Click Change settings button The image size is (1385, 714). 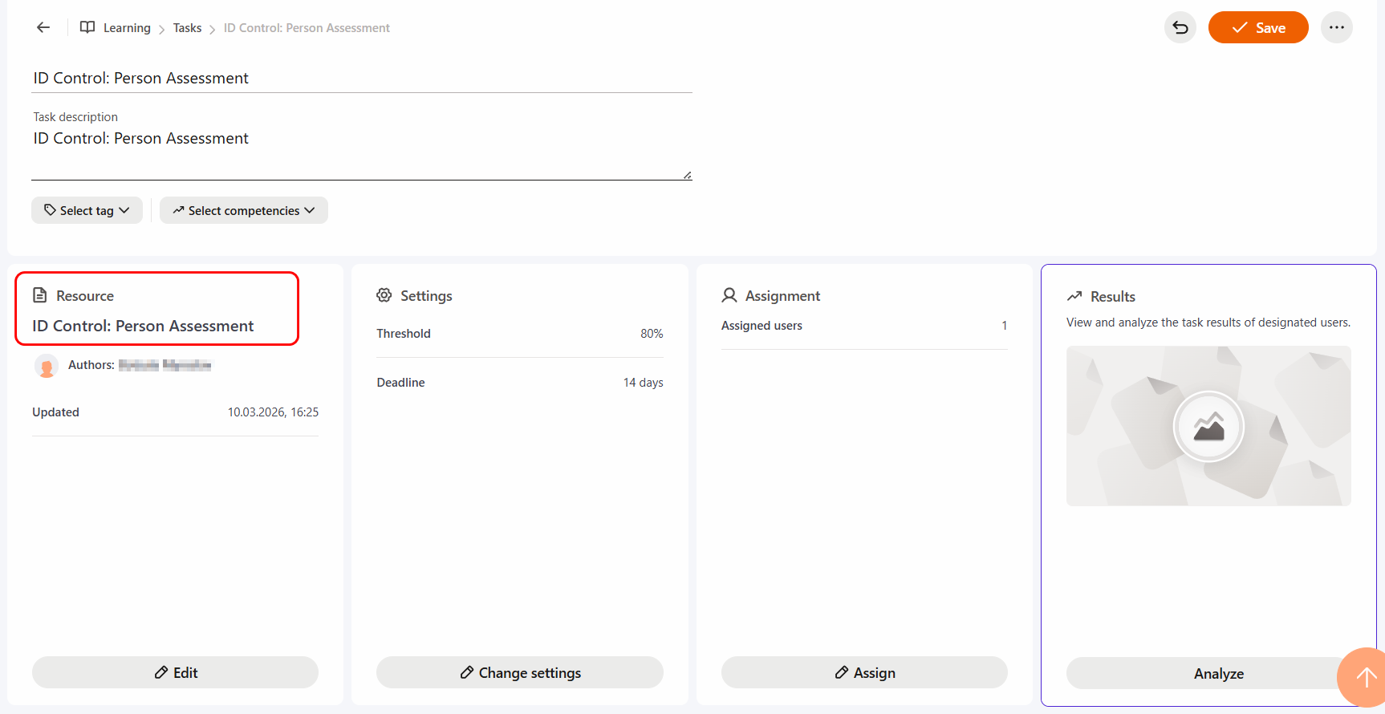tap(519, 672)
